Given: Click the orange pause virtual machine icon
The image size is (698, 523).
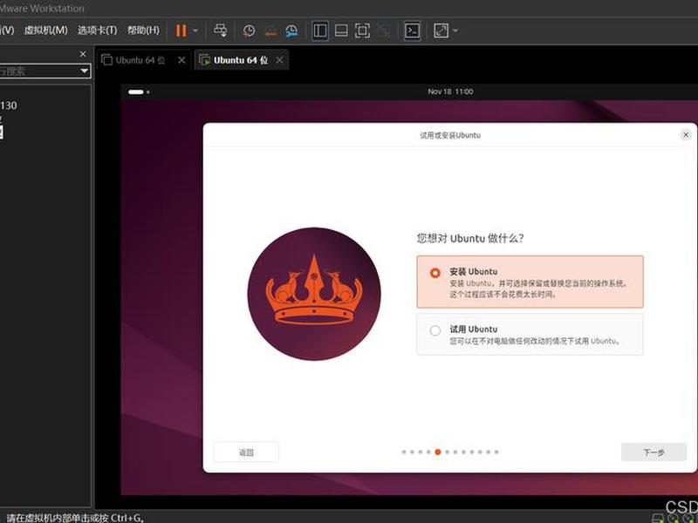Looking at the screenshot, I should (181, 31).
